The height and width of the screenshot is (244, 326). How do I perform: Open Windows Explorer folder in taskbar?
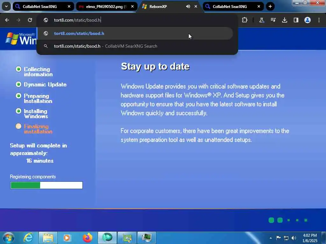pos(48,238)
